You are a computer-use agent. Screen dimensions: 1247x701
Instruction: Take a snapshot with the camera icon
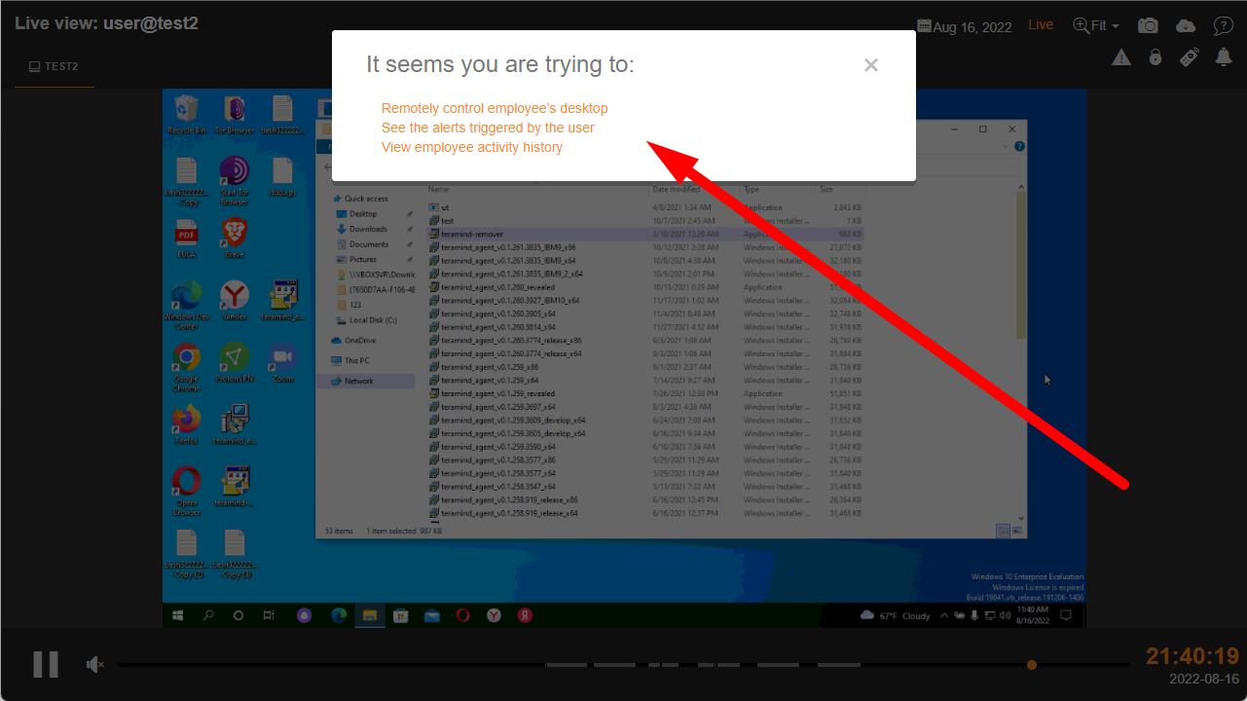point(1149,25)
